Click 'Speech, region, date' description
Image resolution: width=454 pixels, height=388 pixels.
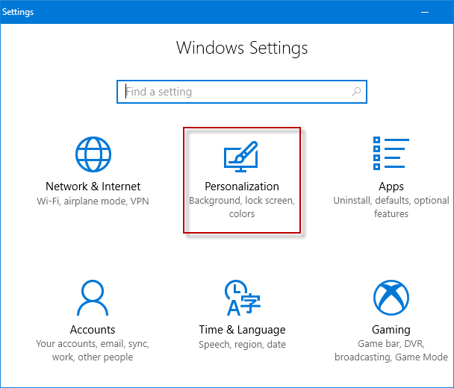242,345
